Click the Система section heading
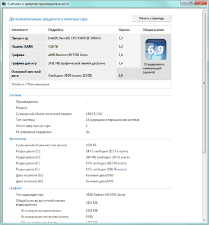This screenshot has width=209, height=225. (x=15, y=95)
